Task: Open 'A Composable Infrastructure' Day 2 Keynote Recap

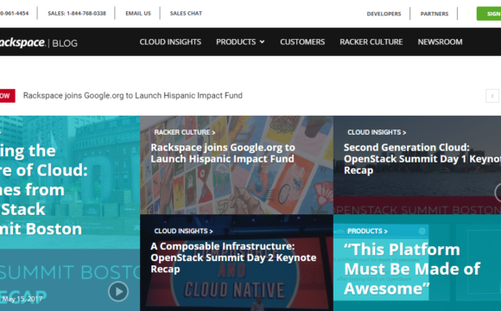Action: pyautogui.click(x=233, y=257)
